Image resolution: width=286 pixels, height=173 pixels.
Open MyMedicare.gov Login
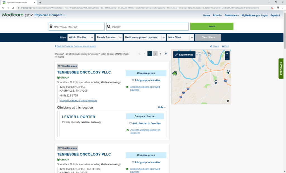pos(254,15)
